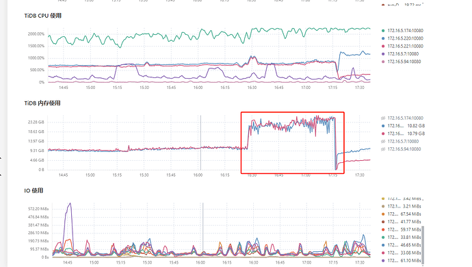Toggle 172.16.5.174:10080 series in CPU chart legend
This screenshot has height=267, width=472.
pyautogui.click(x=402, y=30)
